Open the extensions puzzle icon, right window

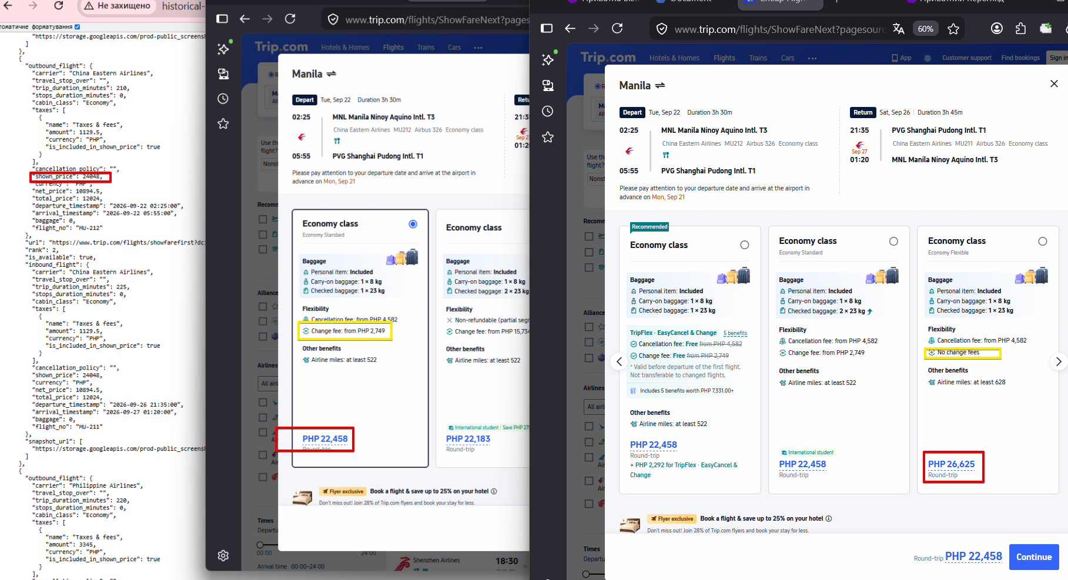click(1020, 28)
